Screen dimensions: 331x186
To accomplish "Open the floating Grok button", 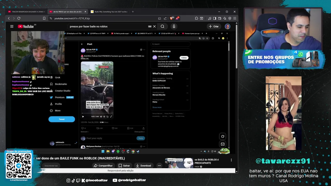I will pos(223,136).
